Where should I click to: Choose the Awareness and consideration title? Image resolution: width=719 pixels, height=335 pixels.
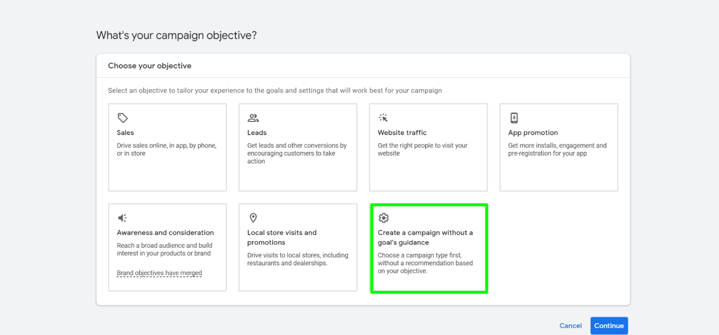(x=165, y=232)
